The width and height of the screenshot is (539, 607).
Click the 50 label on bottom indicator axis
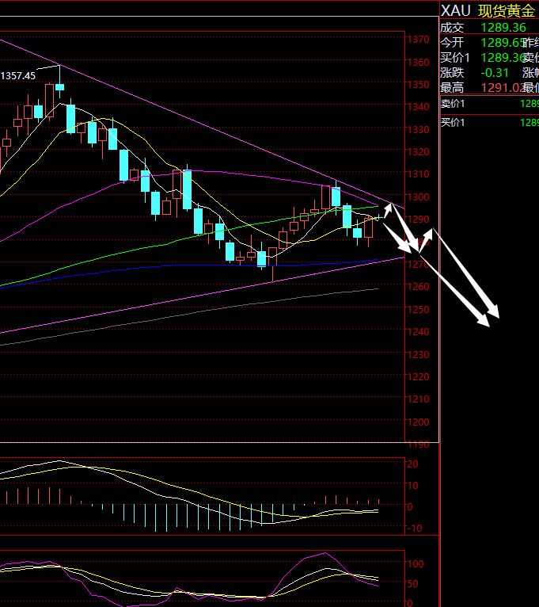pos(412,584)
